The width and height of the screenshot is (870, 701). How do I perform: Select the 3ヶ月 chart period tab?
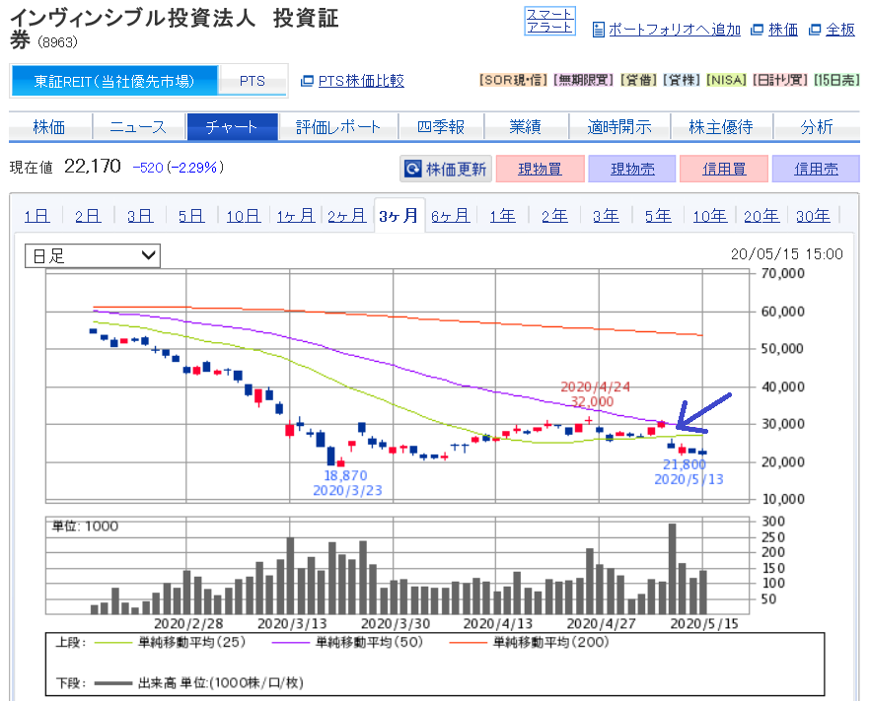point(399,216)
